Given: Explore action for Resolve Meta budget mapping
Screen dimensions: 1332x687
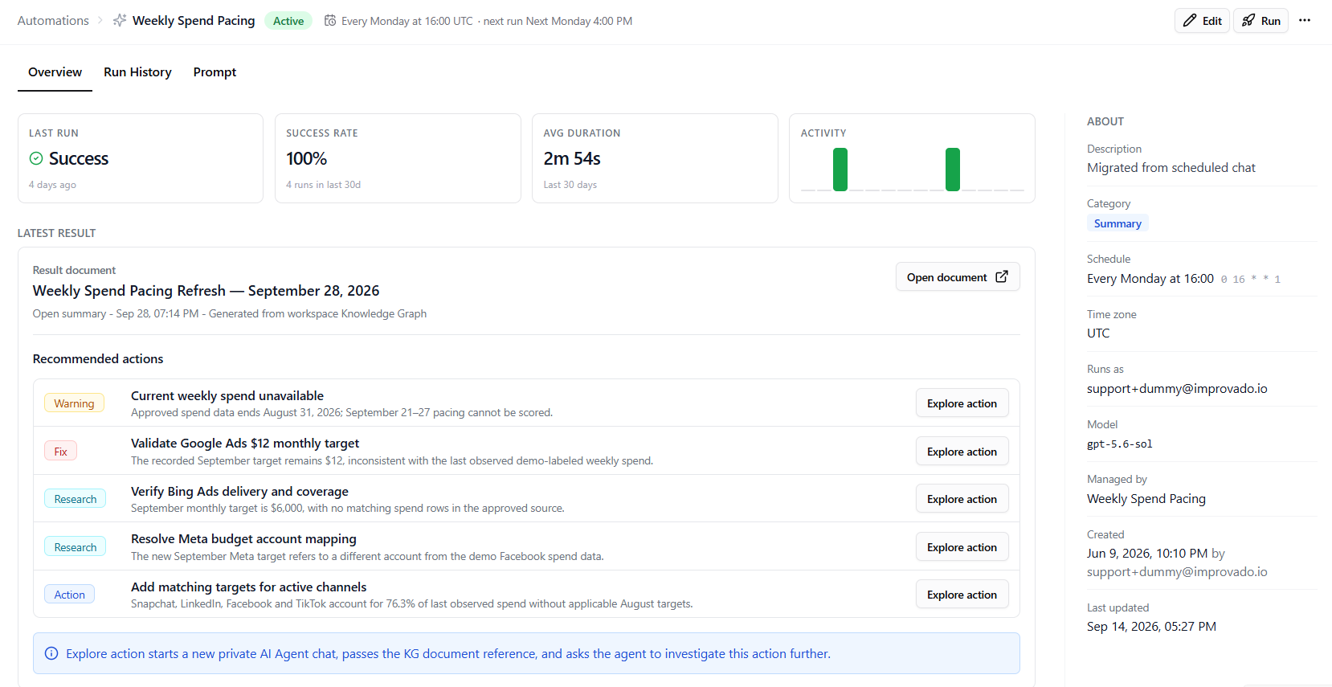Looking at the screenshot, I should 962,547.
